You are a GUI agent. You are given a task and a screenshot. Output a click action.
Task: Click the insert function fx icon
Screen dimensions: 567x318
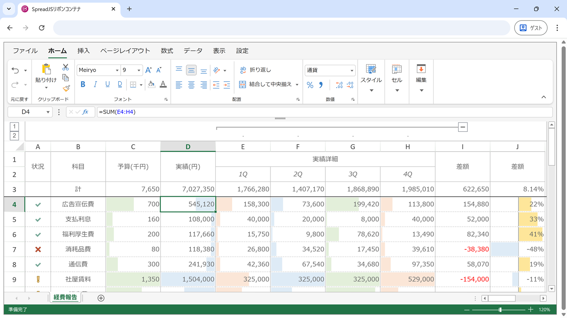[86, 112]
